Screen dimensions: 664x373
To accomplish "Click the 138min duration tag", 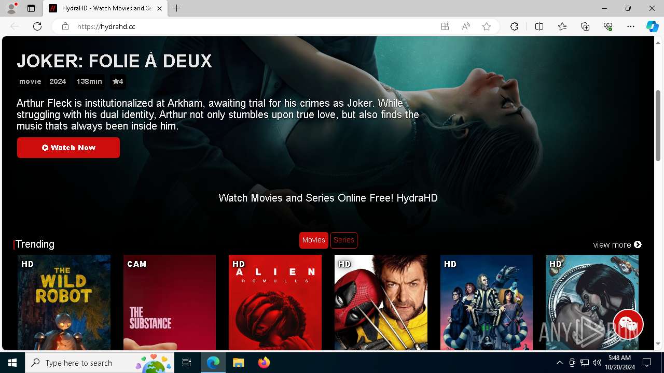I will coord(89,81).
